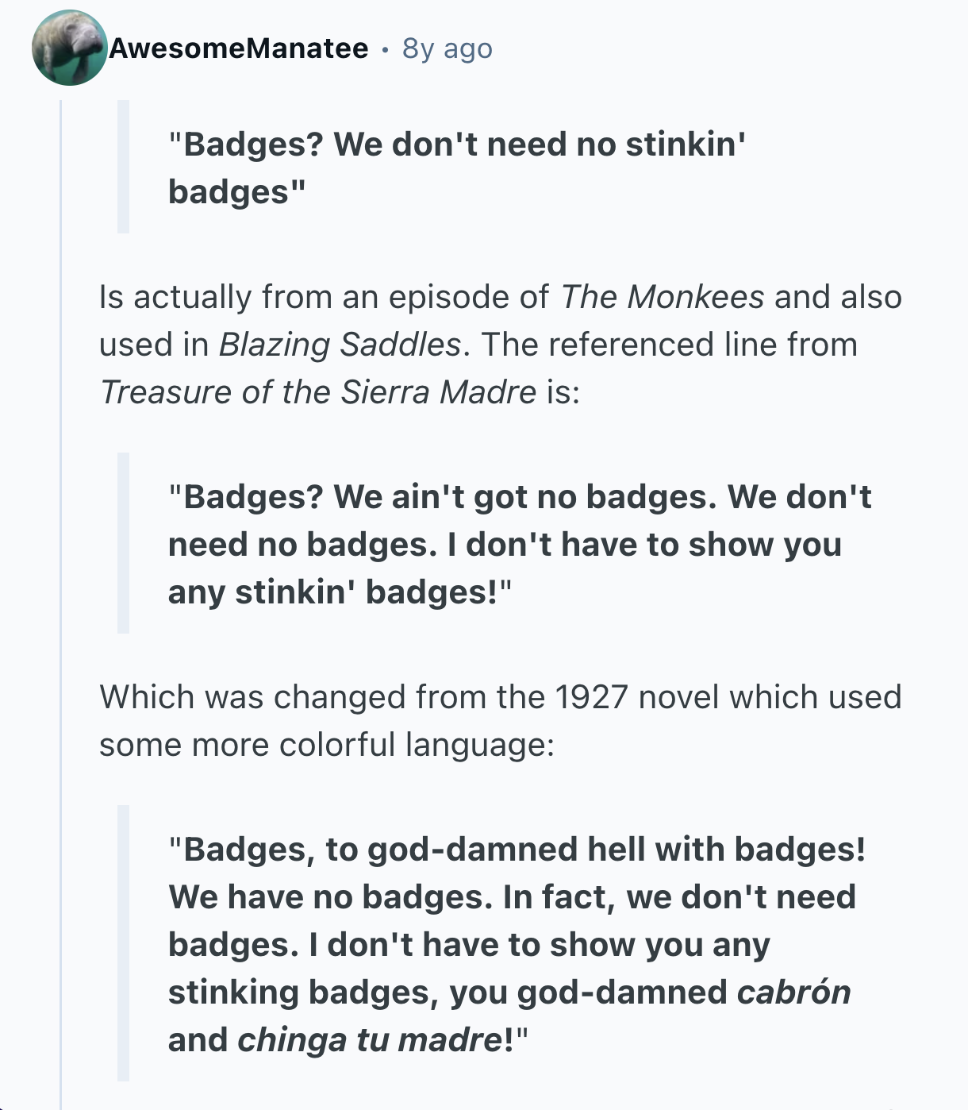The image size is (968, 1110).
Task: Click the text "Is actually from an episode of"
Action: [x=324, y=297]
